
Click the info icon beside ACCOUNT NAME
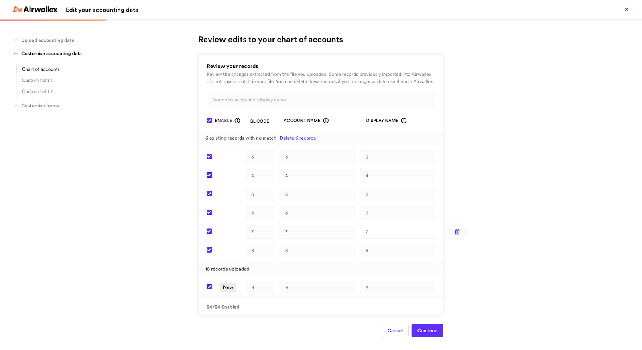[x=326, y=121]
